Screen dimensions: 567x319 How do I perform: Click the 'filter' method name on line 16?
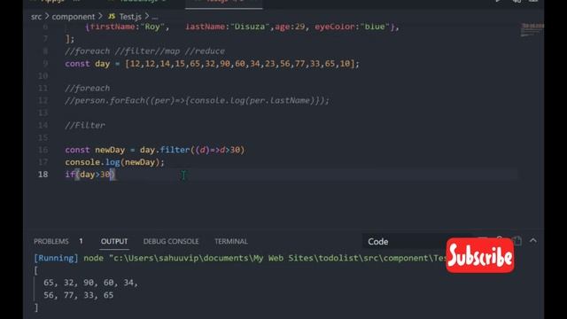pyautogui.click(x=175, y=150)
